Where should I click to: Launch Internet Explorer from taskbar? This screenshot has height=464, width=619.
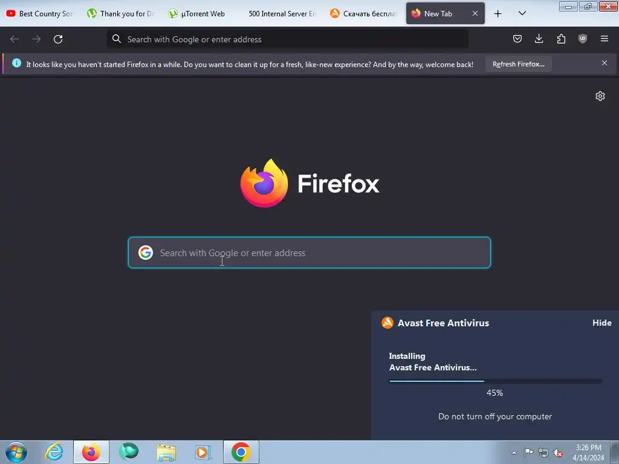pos(54,452)
